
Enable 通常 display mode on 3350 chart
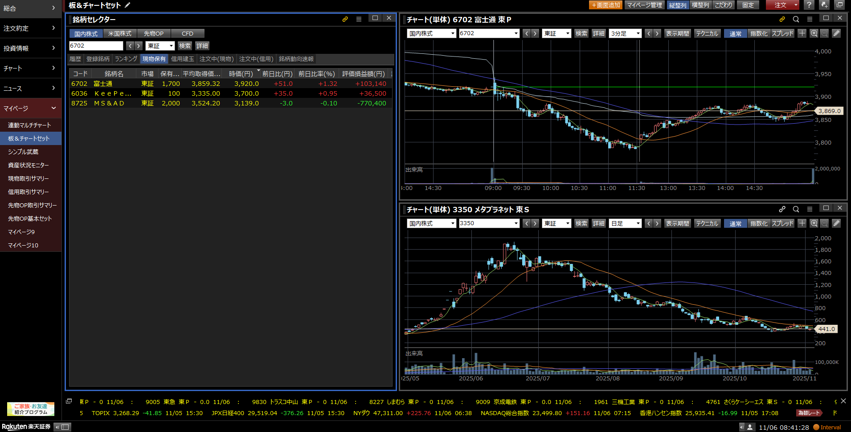736,223
